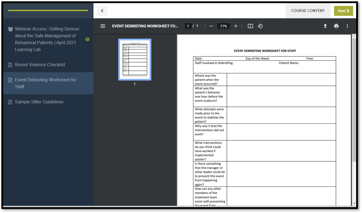Open the Course Content tab
Image resolution: width=362 pixels, height=213 pixels.
308,11
